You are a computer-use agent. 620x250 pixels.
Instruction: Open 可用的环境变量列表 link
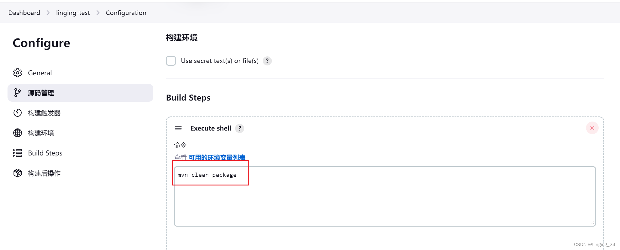(x=217, y=157)
